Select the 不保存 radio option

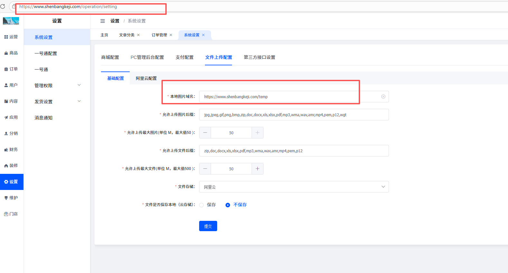pos(228,205)
